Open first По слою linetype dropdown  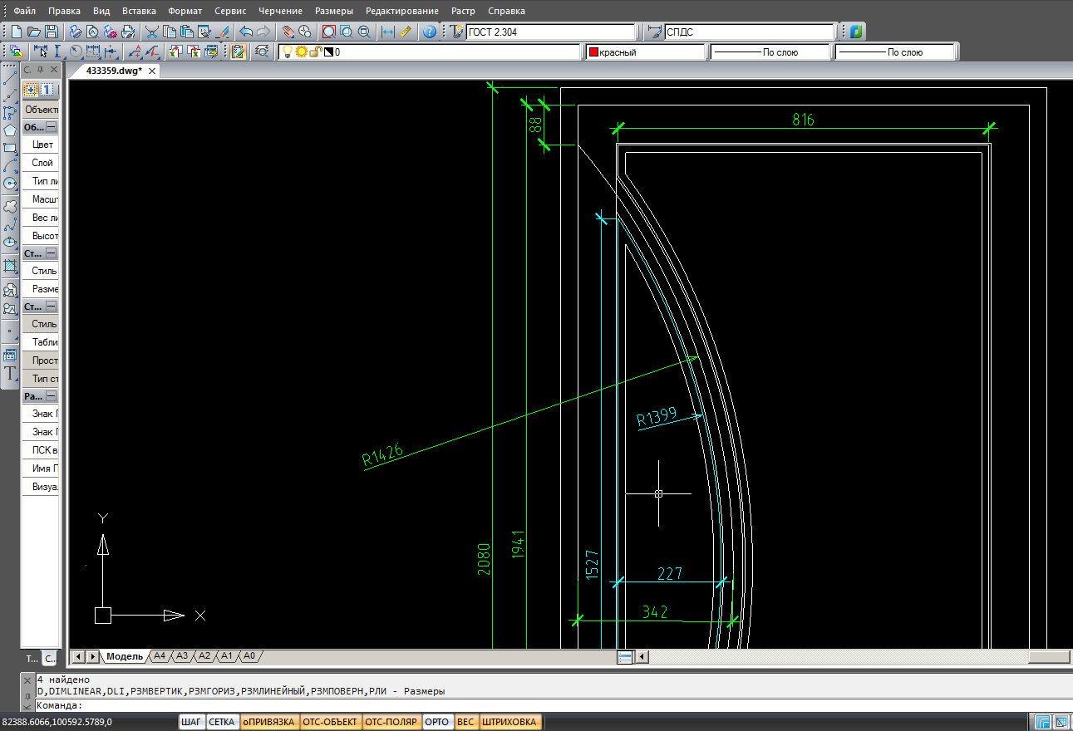(x=770, y=52)
